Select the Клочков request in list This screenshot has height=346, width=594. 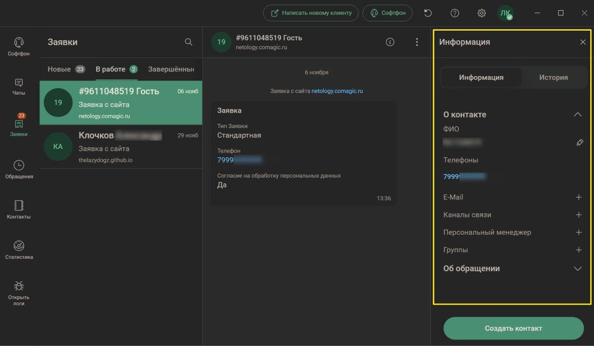[121, 147]
